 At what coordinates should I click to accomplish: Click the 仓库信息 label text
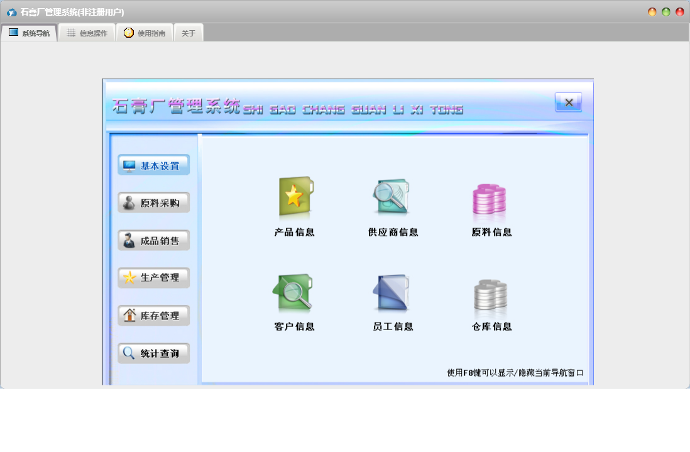pyautogui.click(x=491, y=326)
